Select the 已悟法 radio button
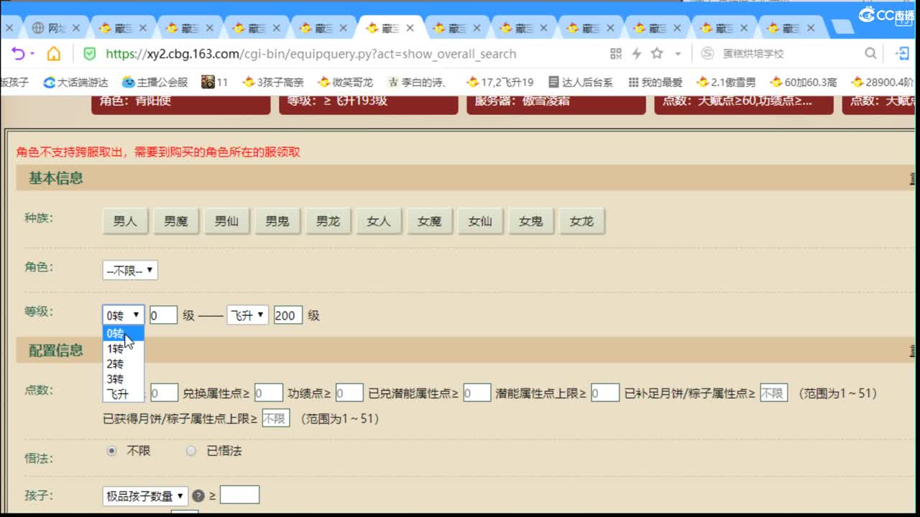The width and height of the screenshot is (920, 517). (x=191, y=451)
